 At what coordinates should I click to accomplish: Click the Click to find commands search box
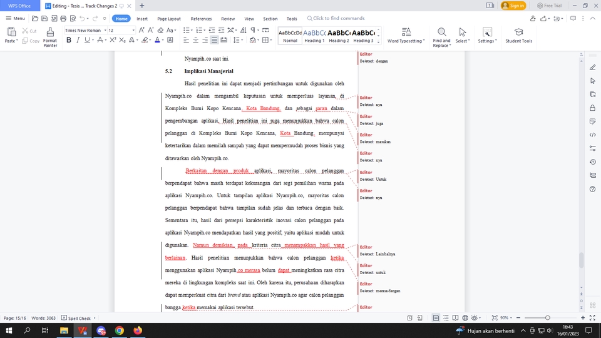click(336, 18)
